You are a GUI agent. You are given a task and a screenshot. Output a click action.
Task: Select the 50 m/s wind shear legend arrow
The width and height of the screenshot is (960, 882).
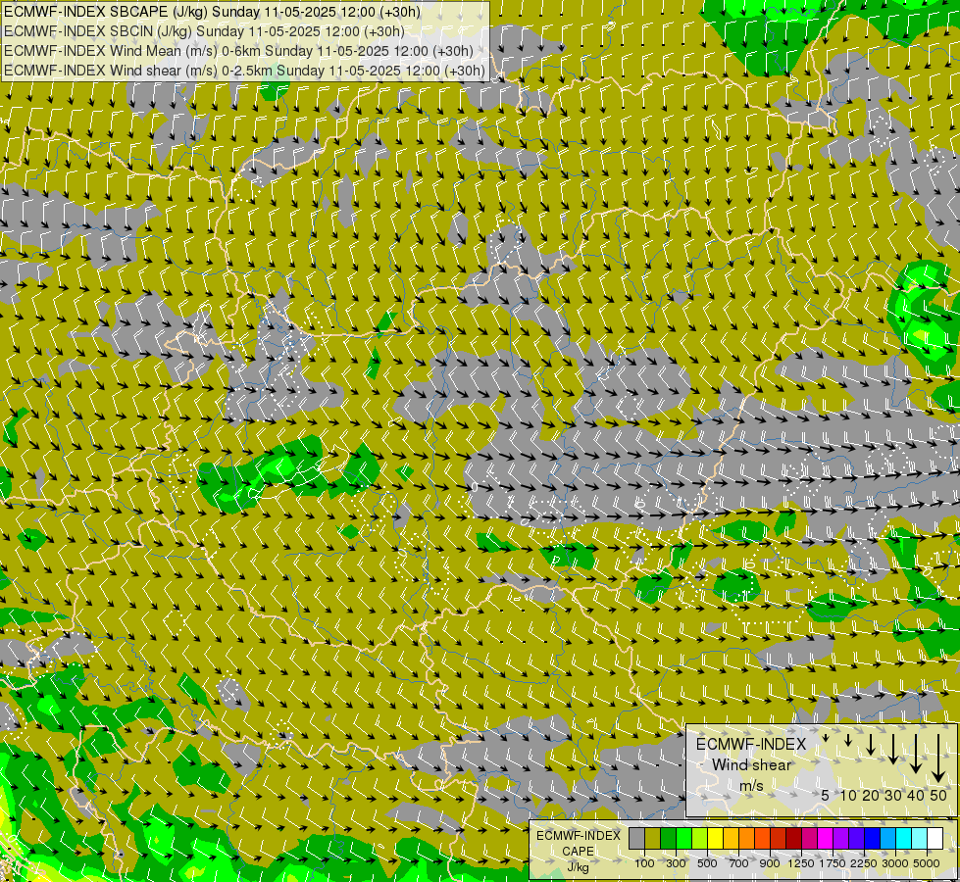938,758
